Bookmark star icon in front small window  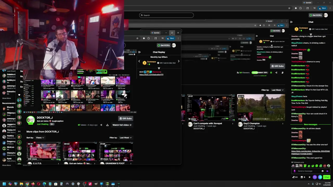137,38
